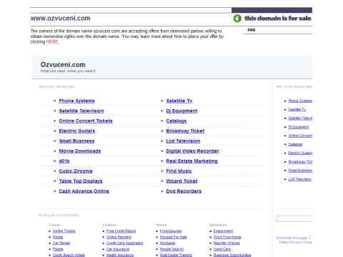Screen dimensions: 343x257
Task: Open the Mortgage link
Action: point(167,243)
